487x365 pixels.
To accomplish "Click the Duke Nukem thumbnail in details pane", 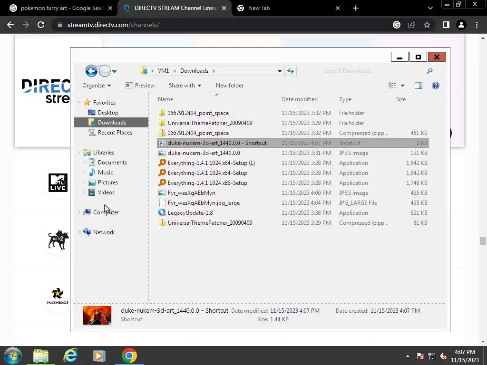I will point(97,315).
